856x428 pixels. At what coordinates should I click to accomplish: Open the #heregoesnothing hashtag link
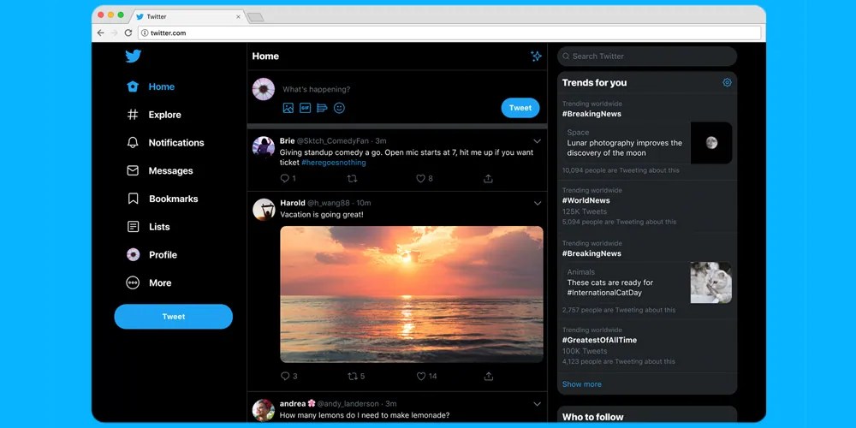click(334, 163)
